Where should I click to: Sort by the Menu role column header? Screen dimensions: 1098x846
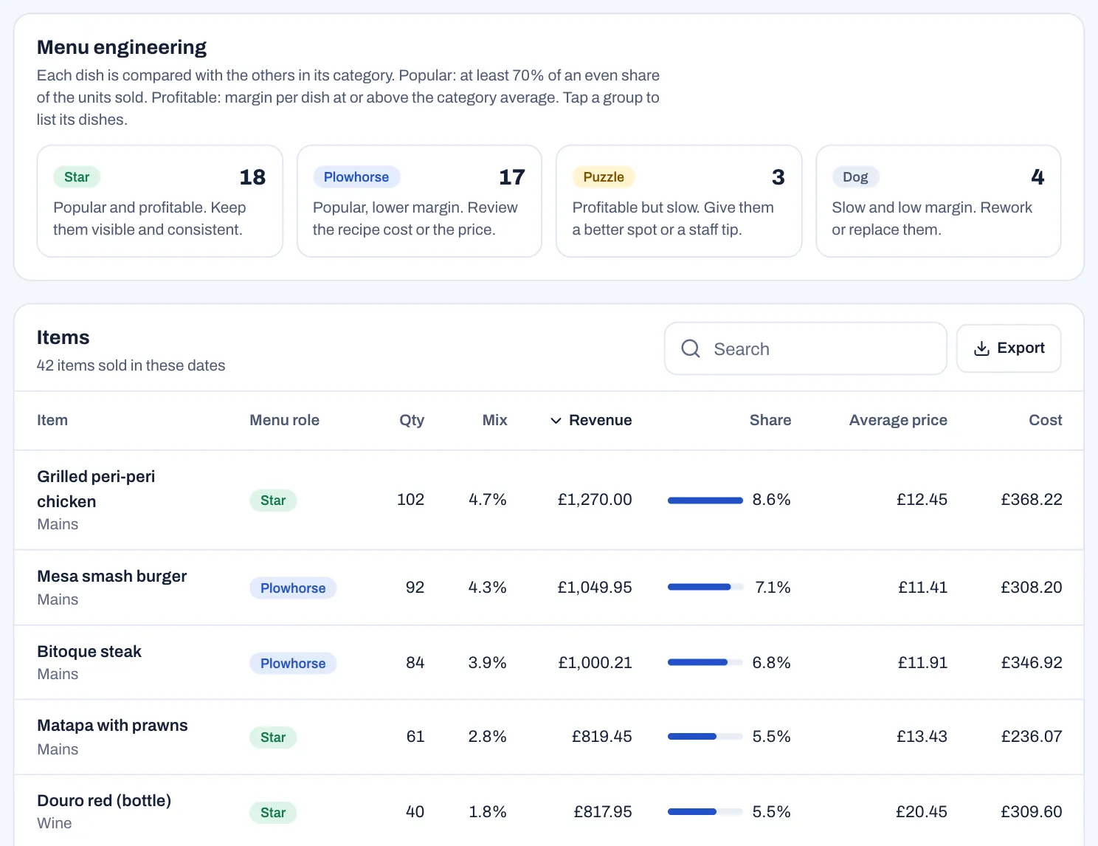point(284,420)
